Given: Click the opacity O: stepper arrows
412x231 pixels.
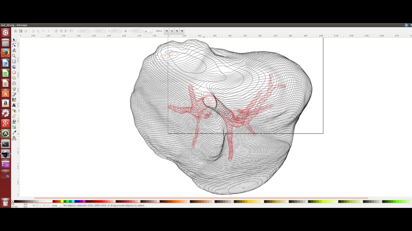Looking at the screenshot, I should pos(40,205).
